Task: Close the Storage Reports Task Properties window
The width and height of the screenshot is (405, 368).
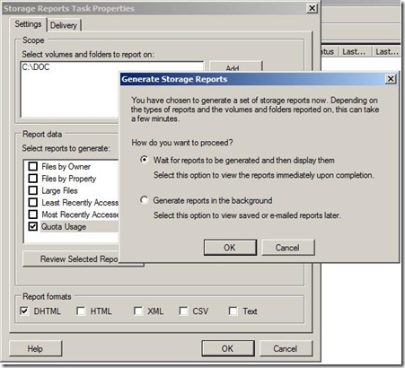Action: [312, 8]
